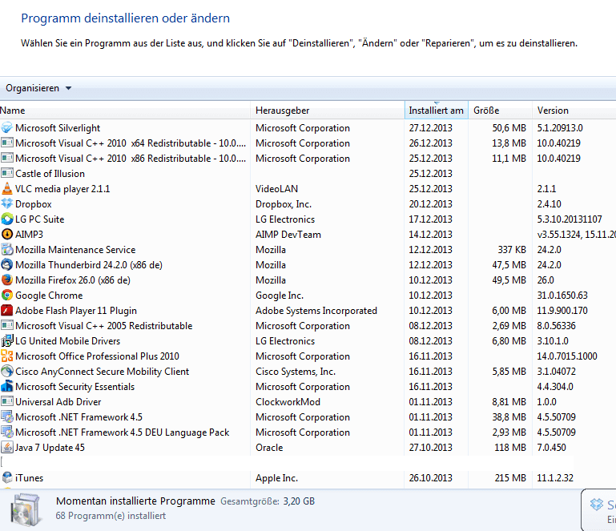Select the Java 7 Update 45 entry
This screenshot has height=531, width=616.
pos(50,448)
